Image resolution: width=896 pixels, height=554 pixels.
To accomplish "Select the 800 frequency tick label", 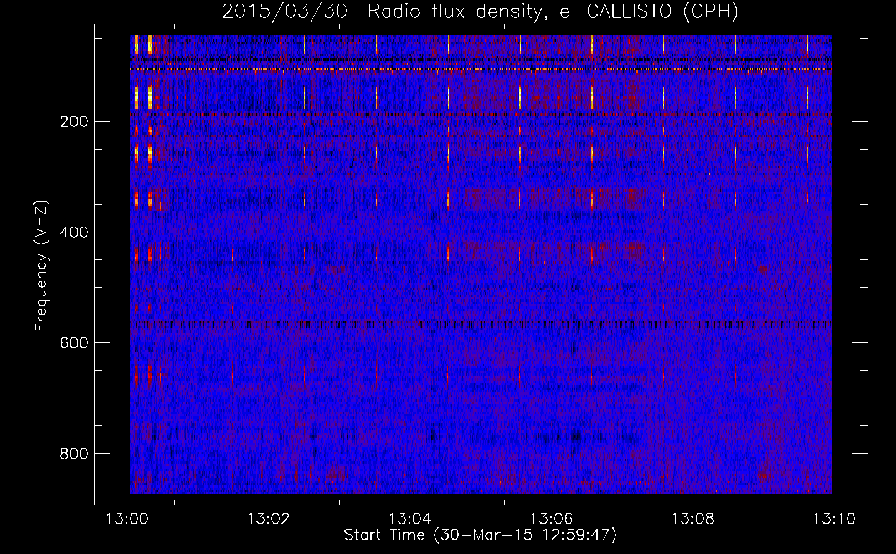I will 74,454.
